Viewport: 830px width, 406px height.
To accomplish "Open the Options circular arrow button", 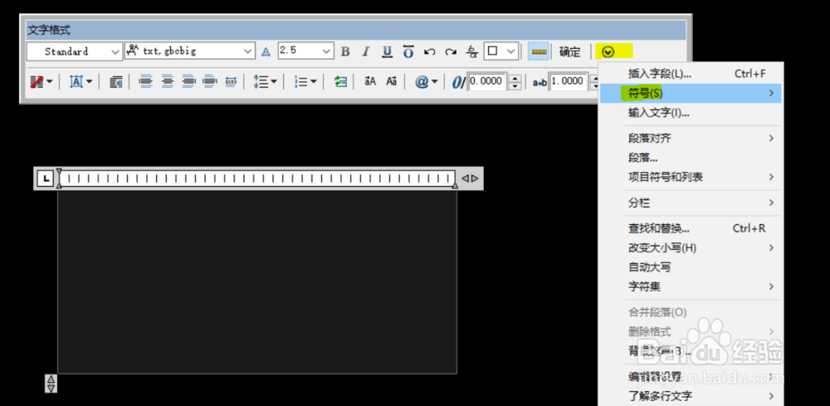I will point(608,51).
